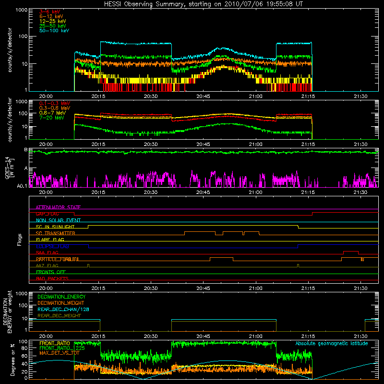This screenshot has height=384, width=384.
Task: Click the '0.3-0.8 MeV' legend entry
Action: 55,108
